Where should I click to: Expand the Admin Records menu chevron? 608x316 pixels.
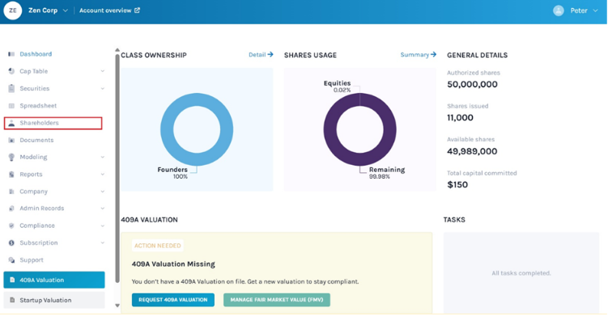pos(102,209)
